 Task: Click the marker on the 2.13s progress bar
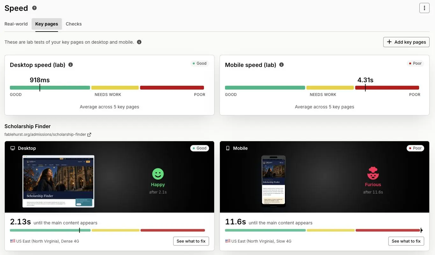coord(79,230)
